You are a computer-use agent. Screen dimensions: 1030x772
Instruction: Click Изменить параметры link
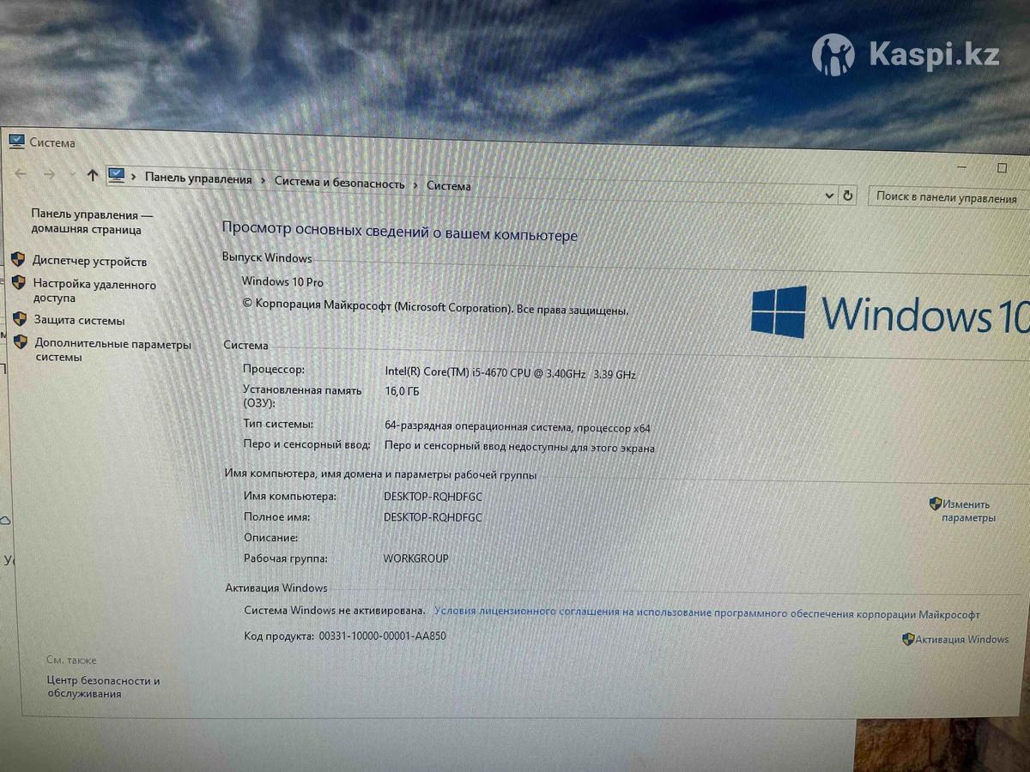pos(967,511)
